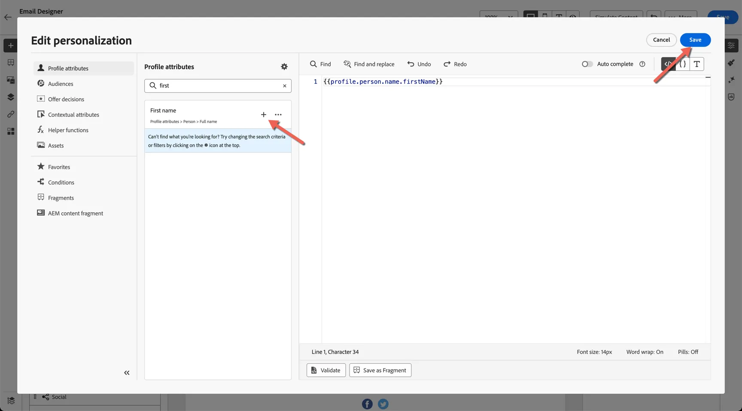The height and width of the screenshot is (411, 742).
Task: Click Facebook icon in email canvas
Action: coord(367,404)
